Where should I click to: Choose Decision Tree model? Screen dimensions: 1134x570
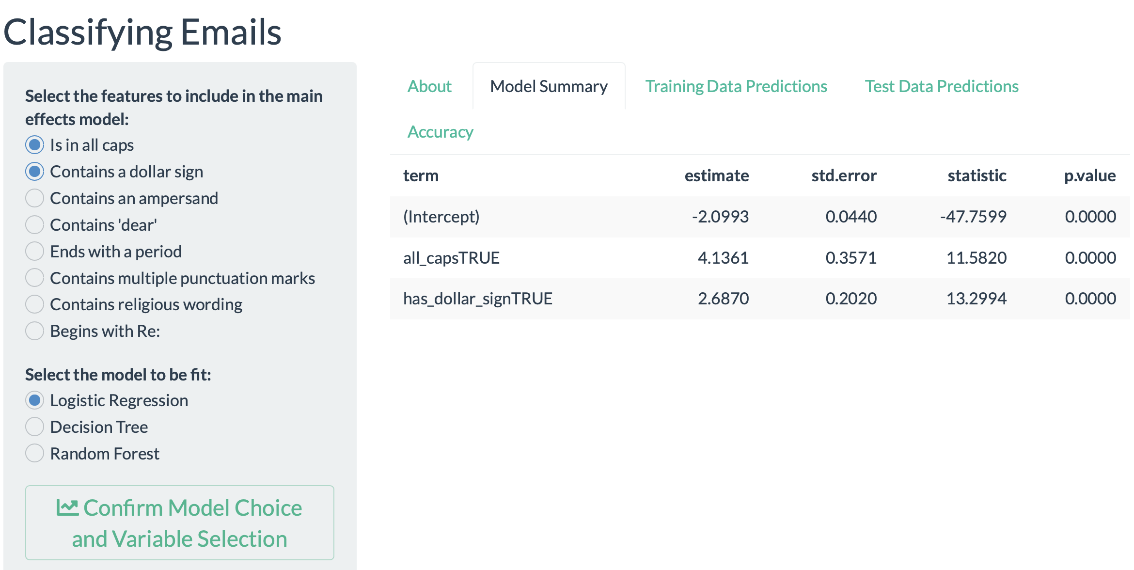pyautogui.click(x=34, y=427)
